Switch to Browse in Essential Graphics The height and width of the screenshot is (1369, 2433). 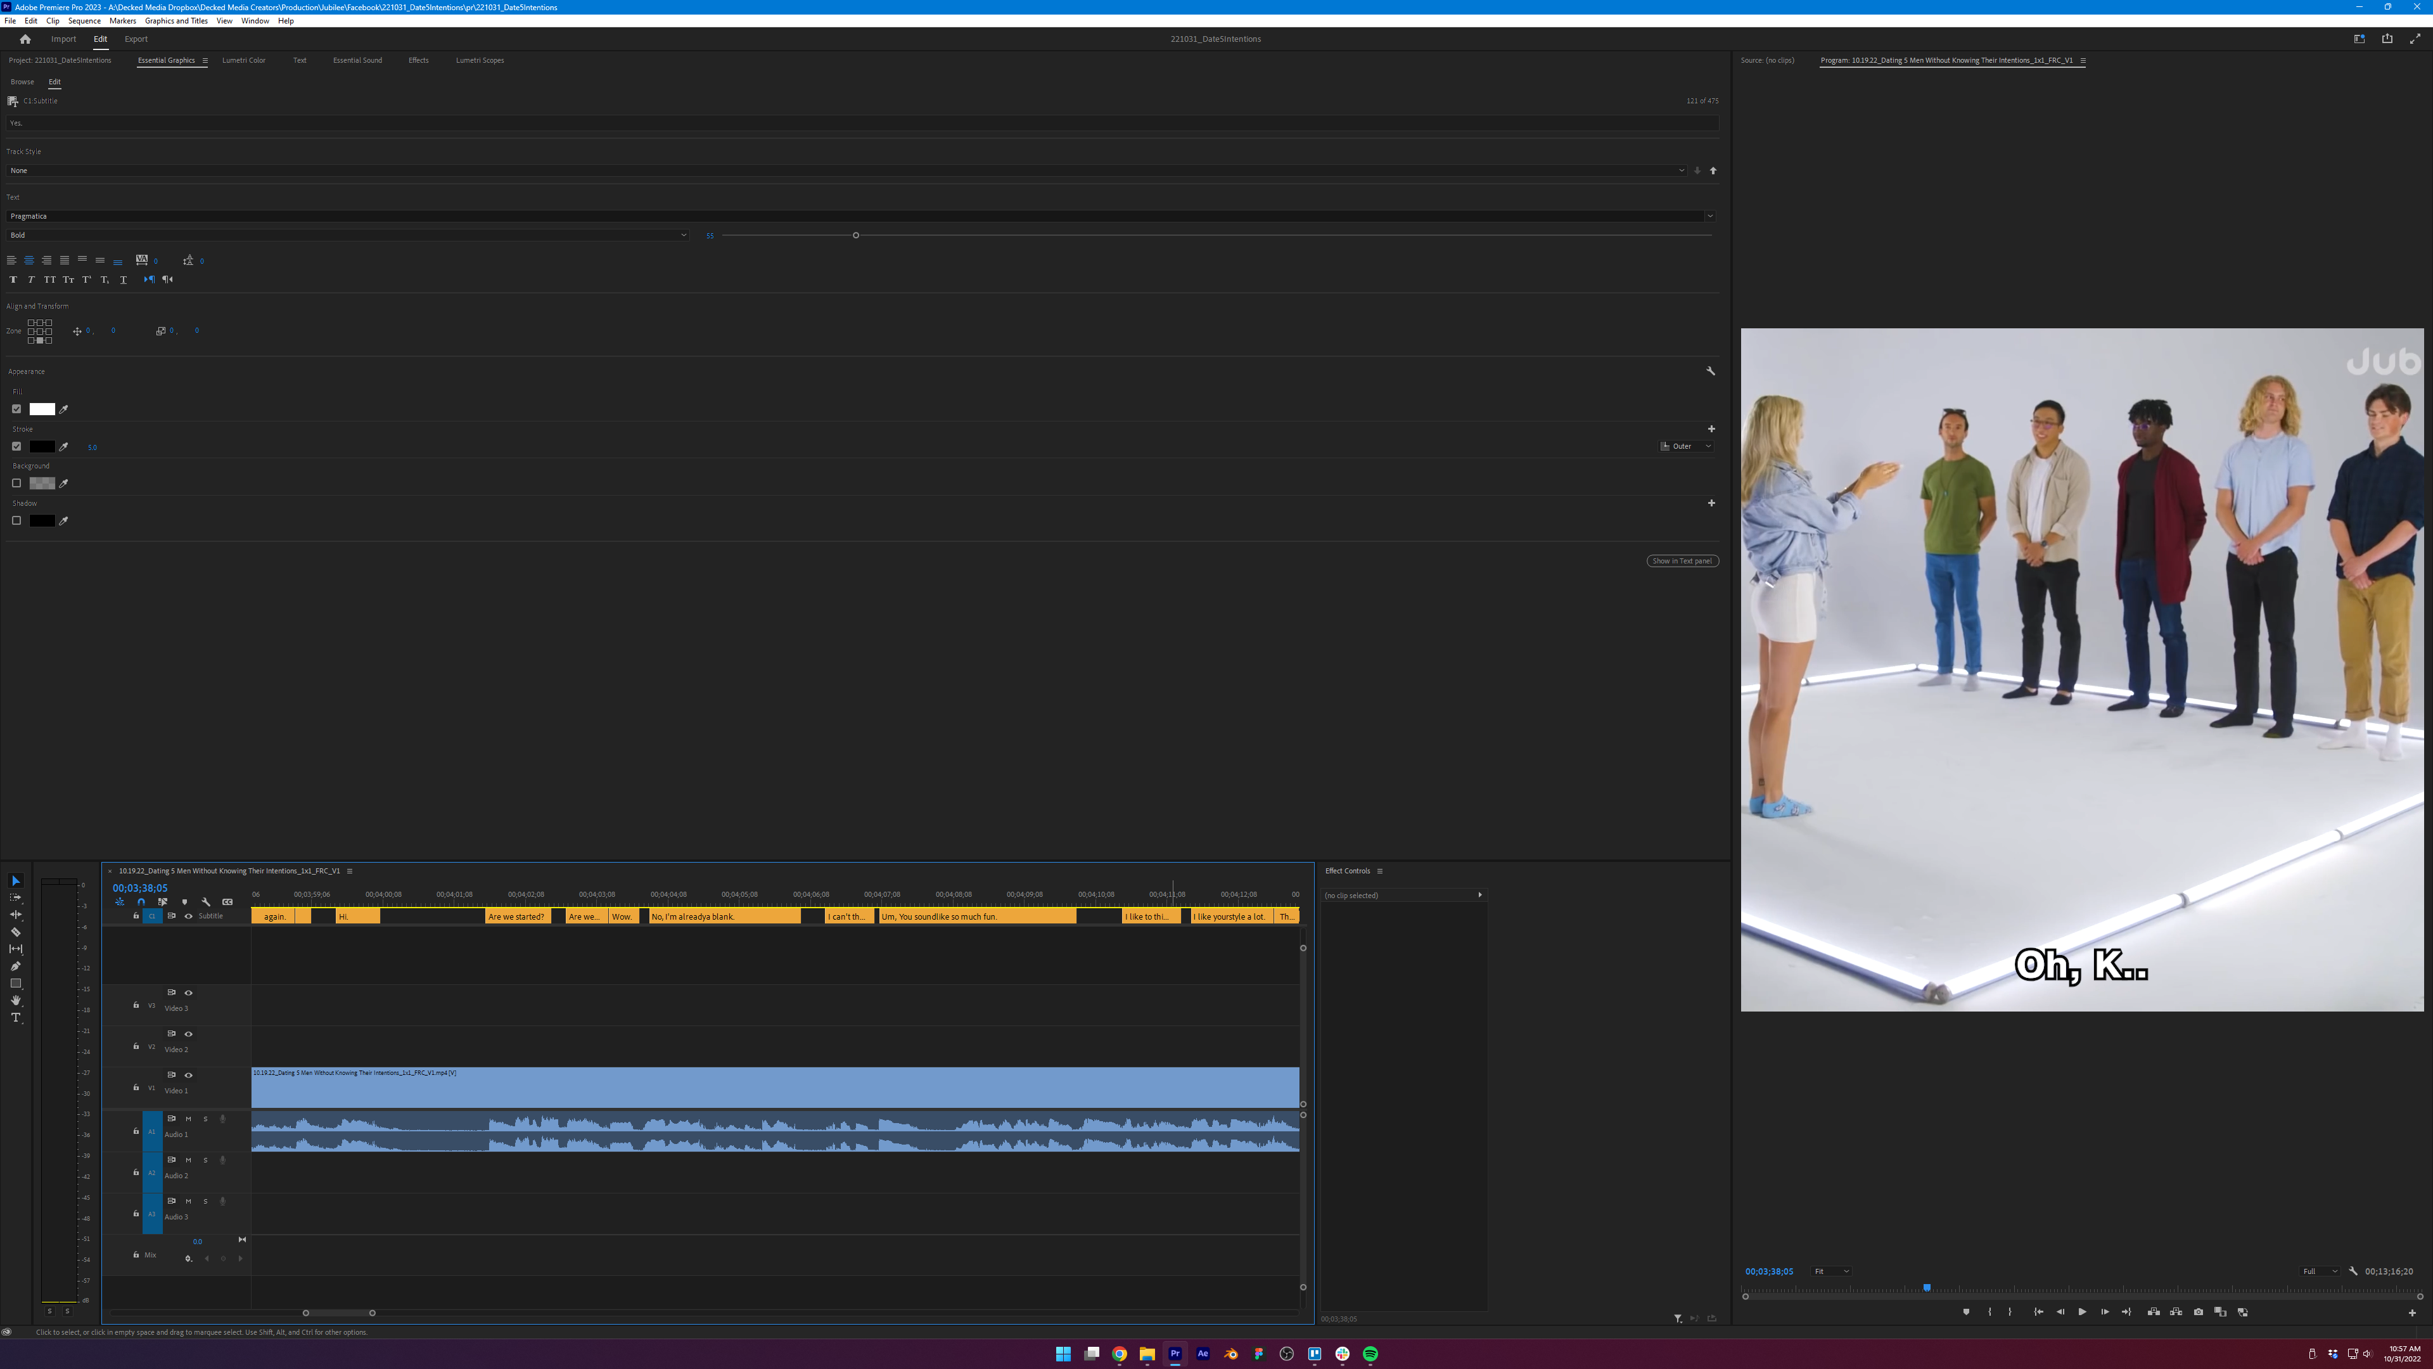(22, 82)
